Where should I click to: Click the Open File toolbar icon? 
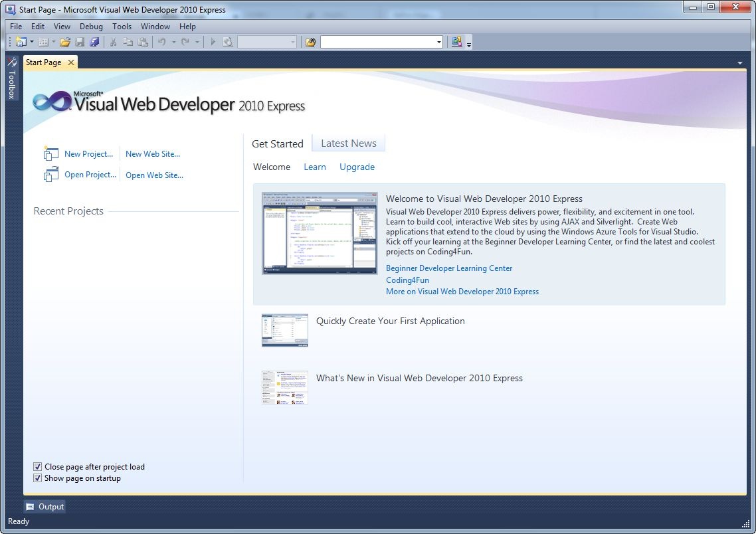pyautogui.click(x=65, y=42)
